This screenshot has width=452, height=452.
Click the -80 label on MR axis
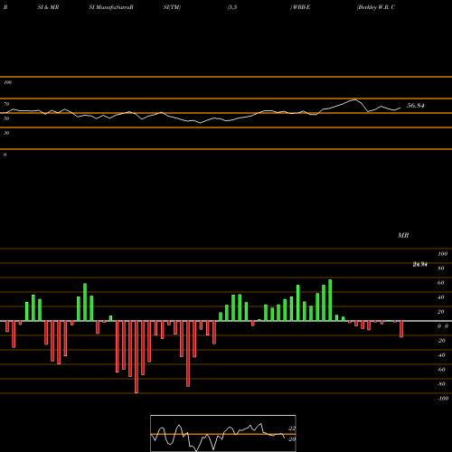tap(441, 384)
